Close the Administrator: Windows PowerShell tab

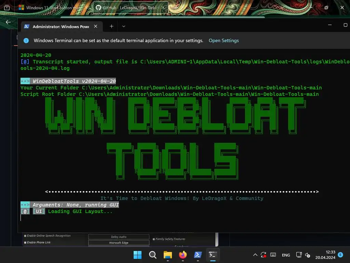(x=96, y=26)
